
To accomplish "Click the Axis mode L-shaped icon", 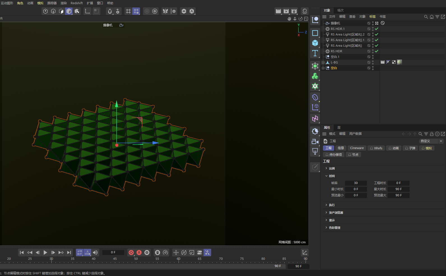I will pyautogui.click(x=87, y=11).
